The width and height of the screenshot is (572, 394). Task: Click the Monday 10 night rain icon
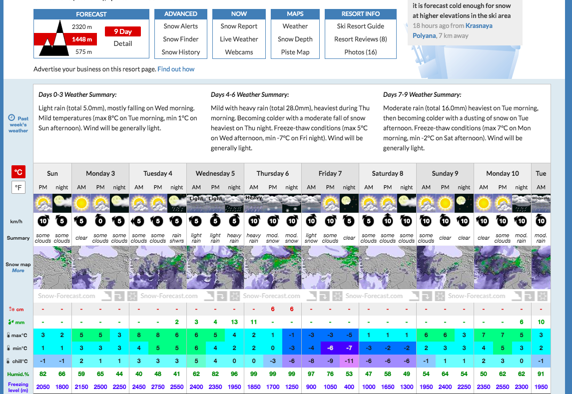pyautogui.click(x=522, y=203)
